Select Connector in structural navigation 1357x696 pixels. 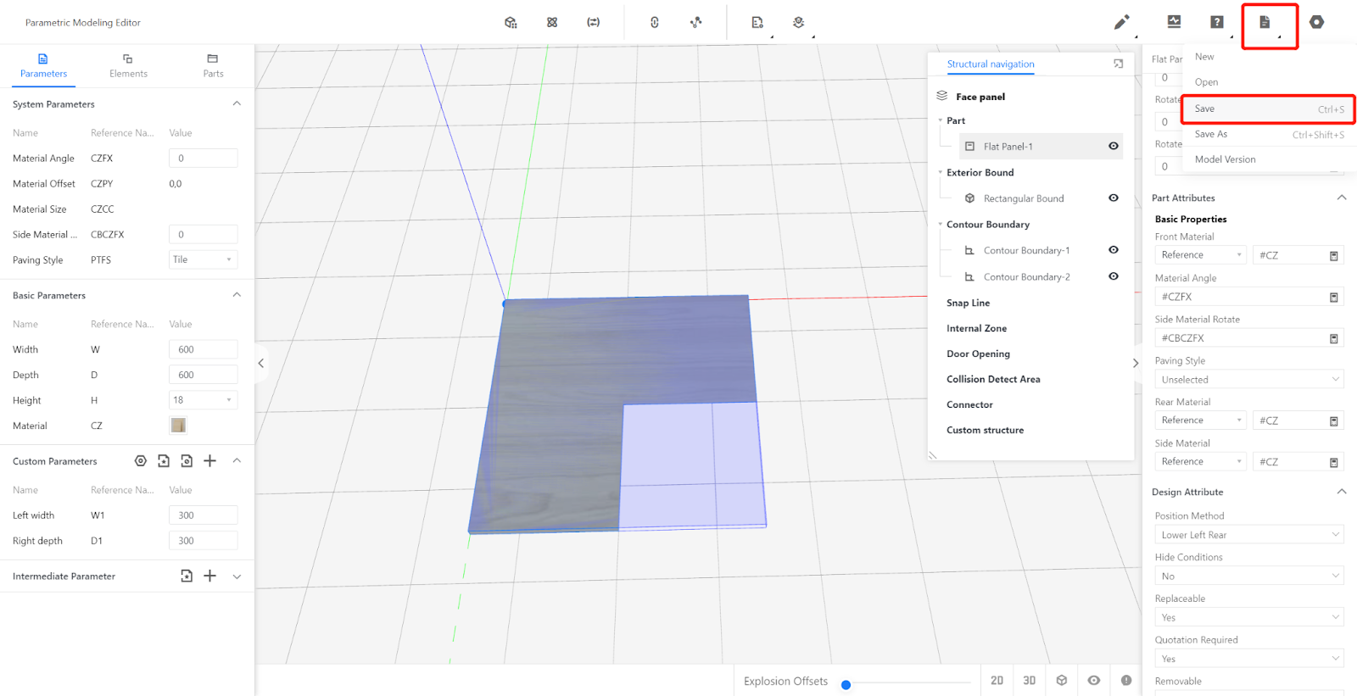click(969, 404)
